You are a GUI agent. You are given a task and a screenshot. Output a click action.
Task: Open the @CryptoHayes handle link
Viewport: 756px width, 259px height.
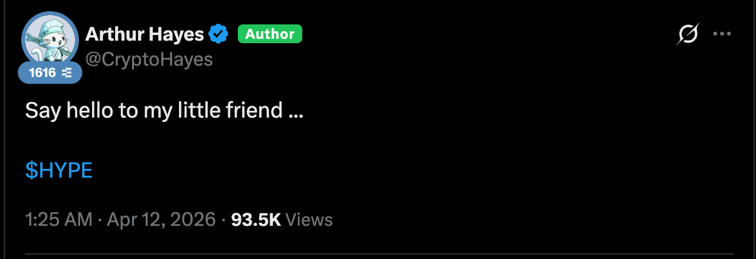pyautogui.click(x=149, y=59)
